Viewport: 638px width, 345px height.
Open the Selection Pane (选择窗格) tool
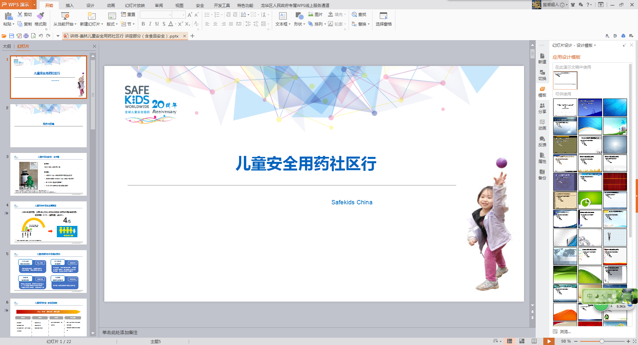click(x=383, y=19)
